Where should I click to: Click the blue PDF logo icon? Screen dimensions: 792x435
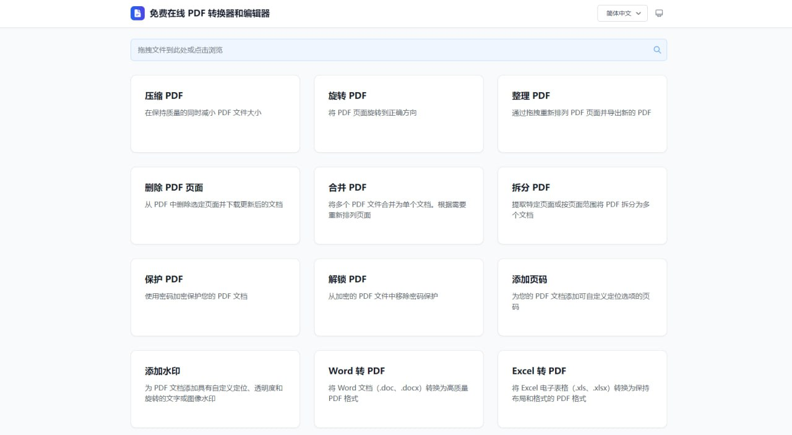137,13
